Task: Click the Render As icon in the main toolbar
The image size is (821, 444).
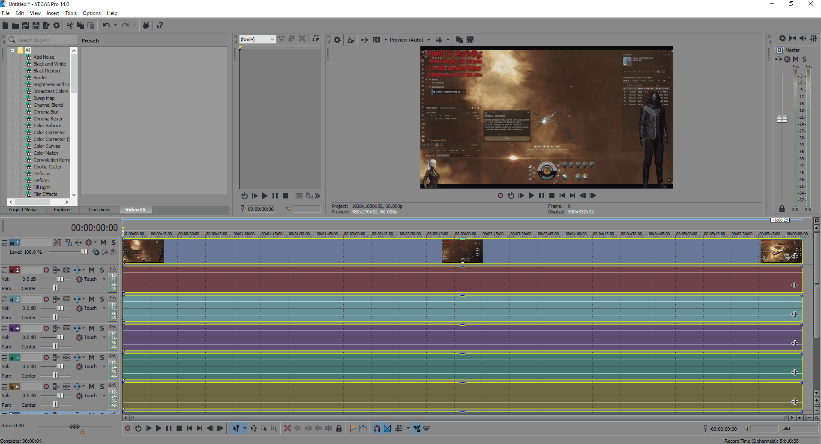Action: click(x=46, y=25)
